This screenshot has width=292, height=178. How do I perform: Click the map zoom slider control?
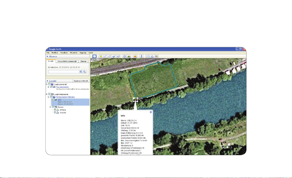click(240, 99)
